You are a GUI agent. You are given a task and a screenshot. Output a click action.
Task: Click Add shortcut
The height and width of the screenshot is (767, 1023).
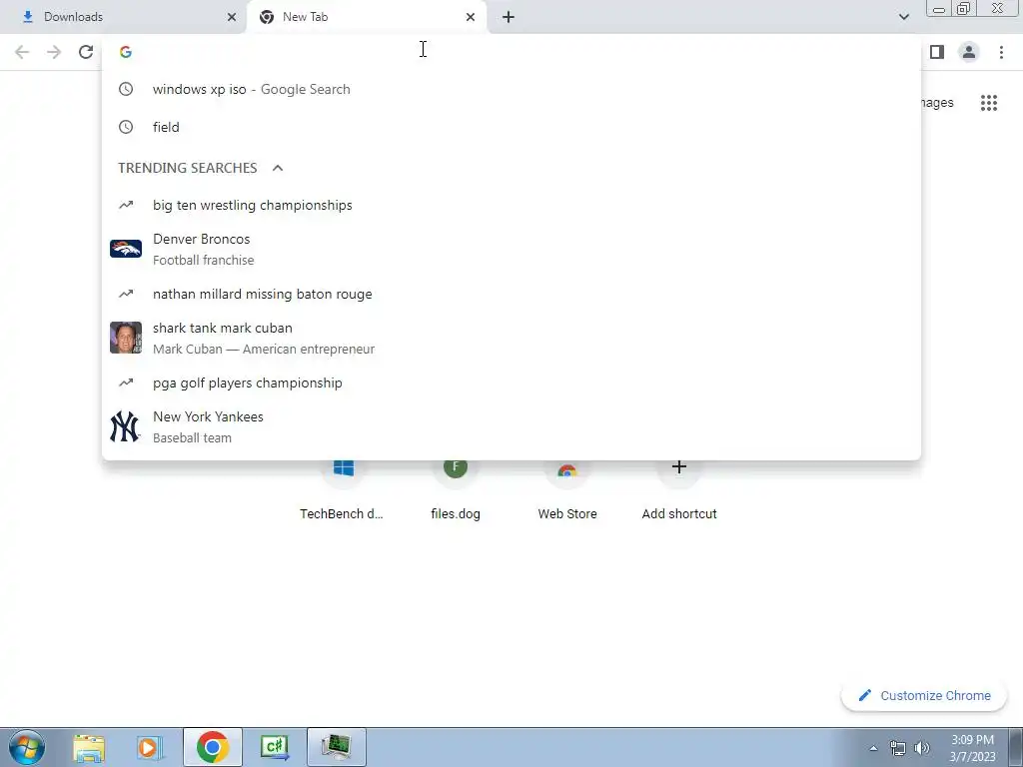tap(679, 489)
